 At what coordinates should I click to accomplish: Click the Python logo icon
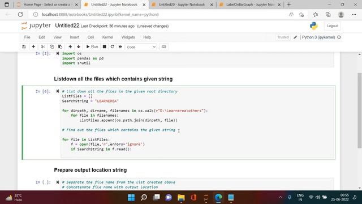click(x=314, y=25)
